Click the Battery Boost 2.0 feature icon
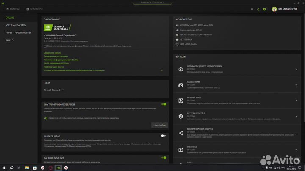 click(180, 116)
